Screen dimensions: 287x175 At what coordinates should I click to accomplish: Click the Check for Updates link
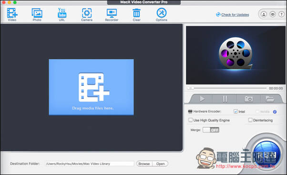point(235,15)
